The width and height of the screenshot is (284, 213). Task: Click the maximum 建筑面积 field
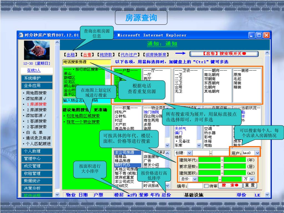coord(235,173)
